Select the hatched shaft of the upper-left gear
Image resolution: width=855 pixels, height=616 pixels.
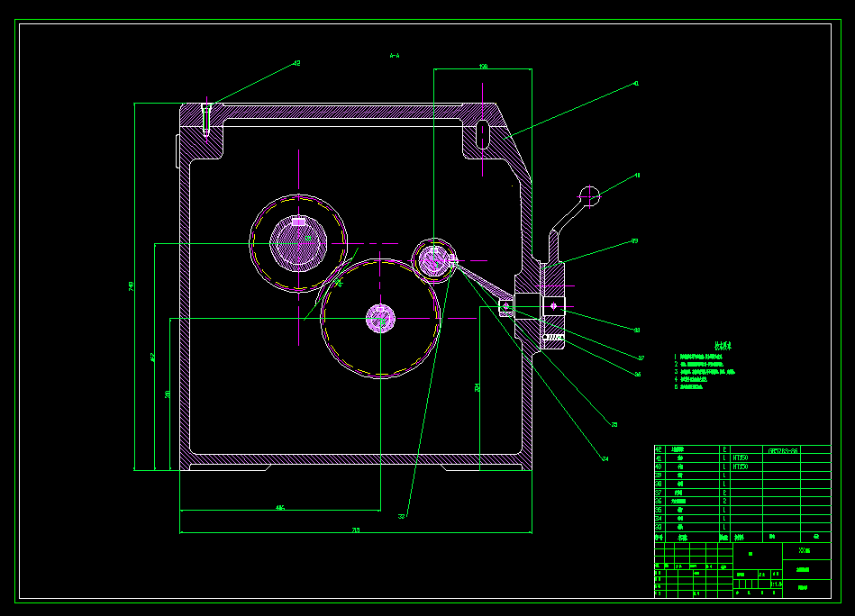(x=298, y=244)
